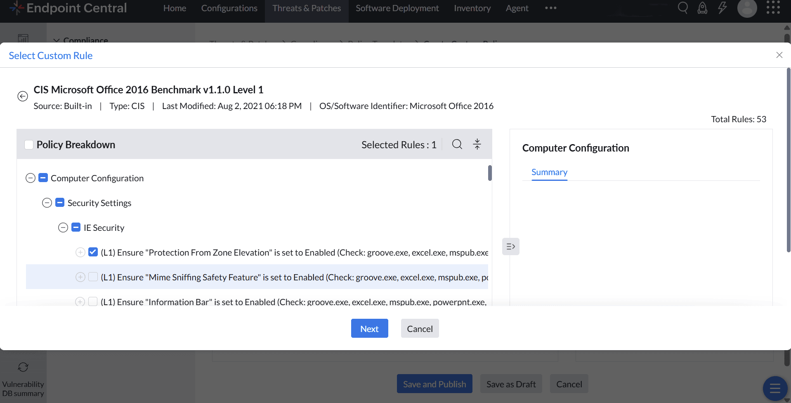Open the floating help menu button
The width and height of the screenshot is (791, 403).
click(775, 389)
